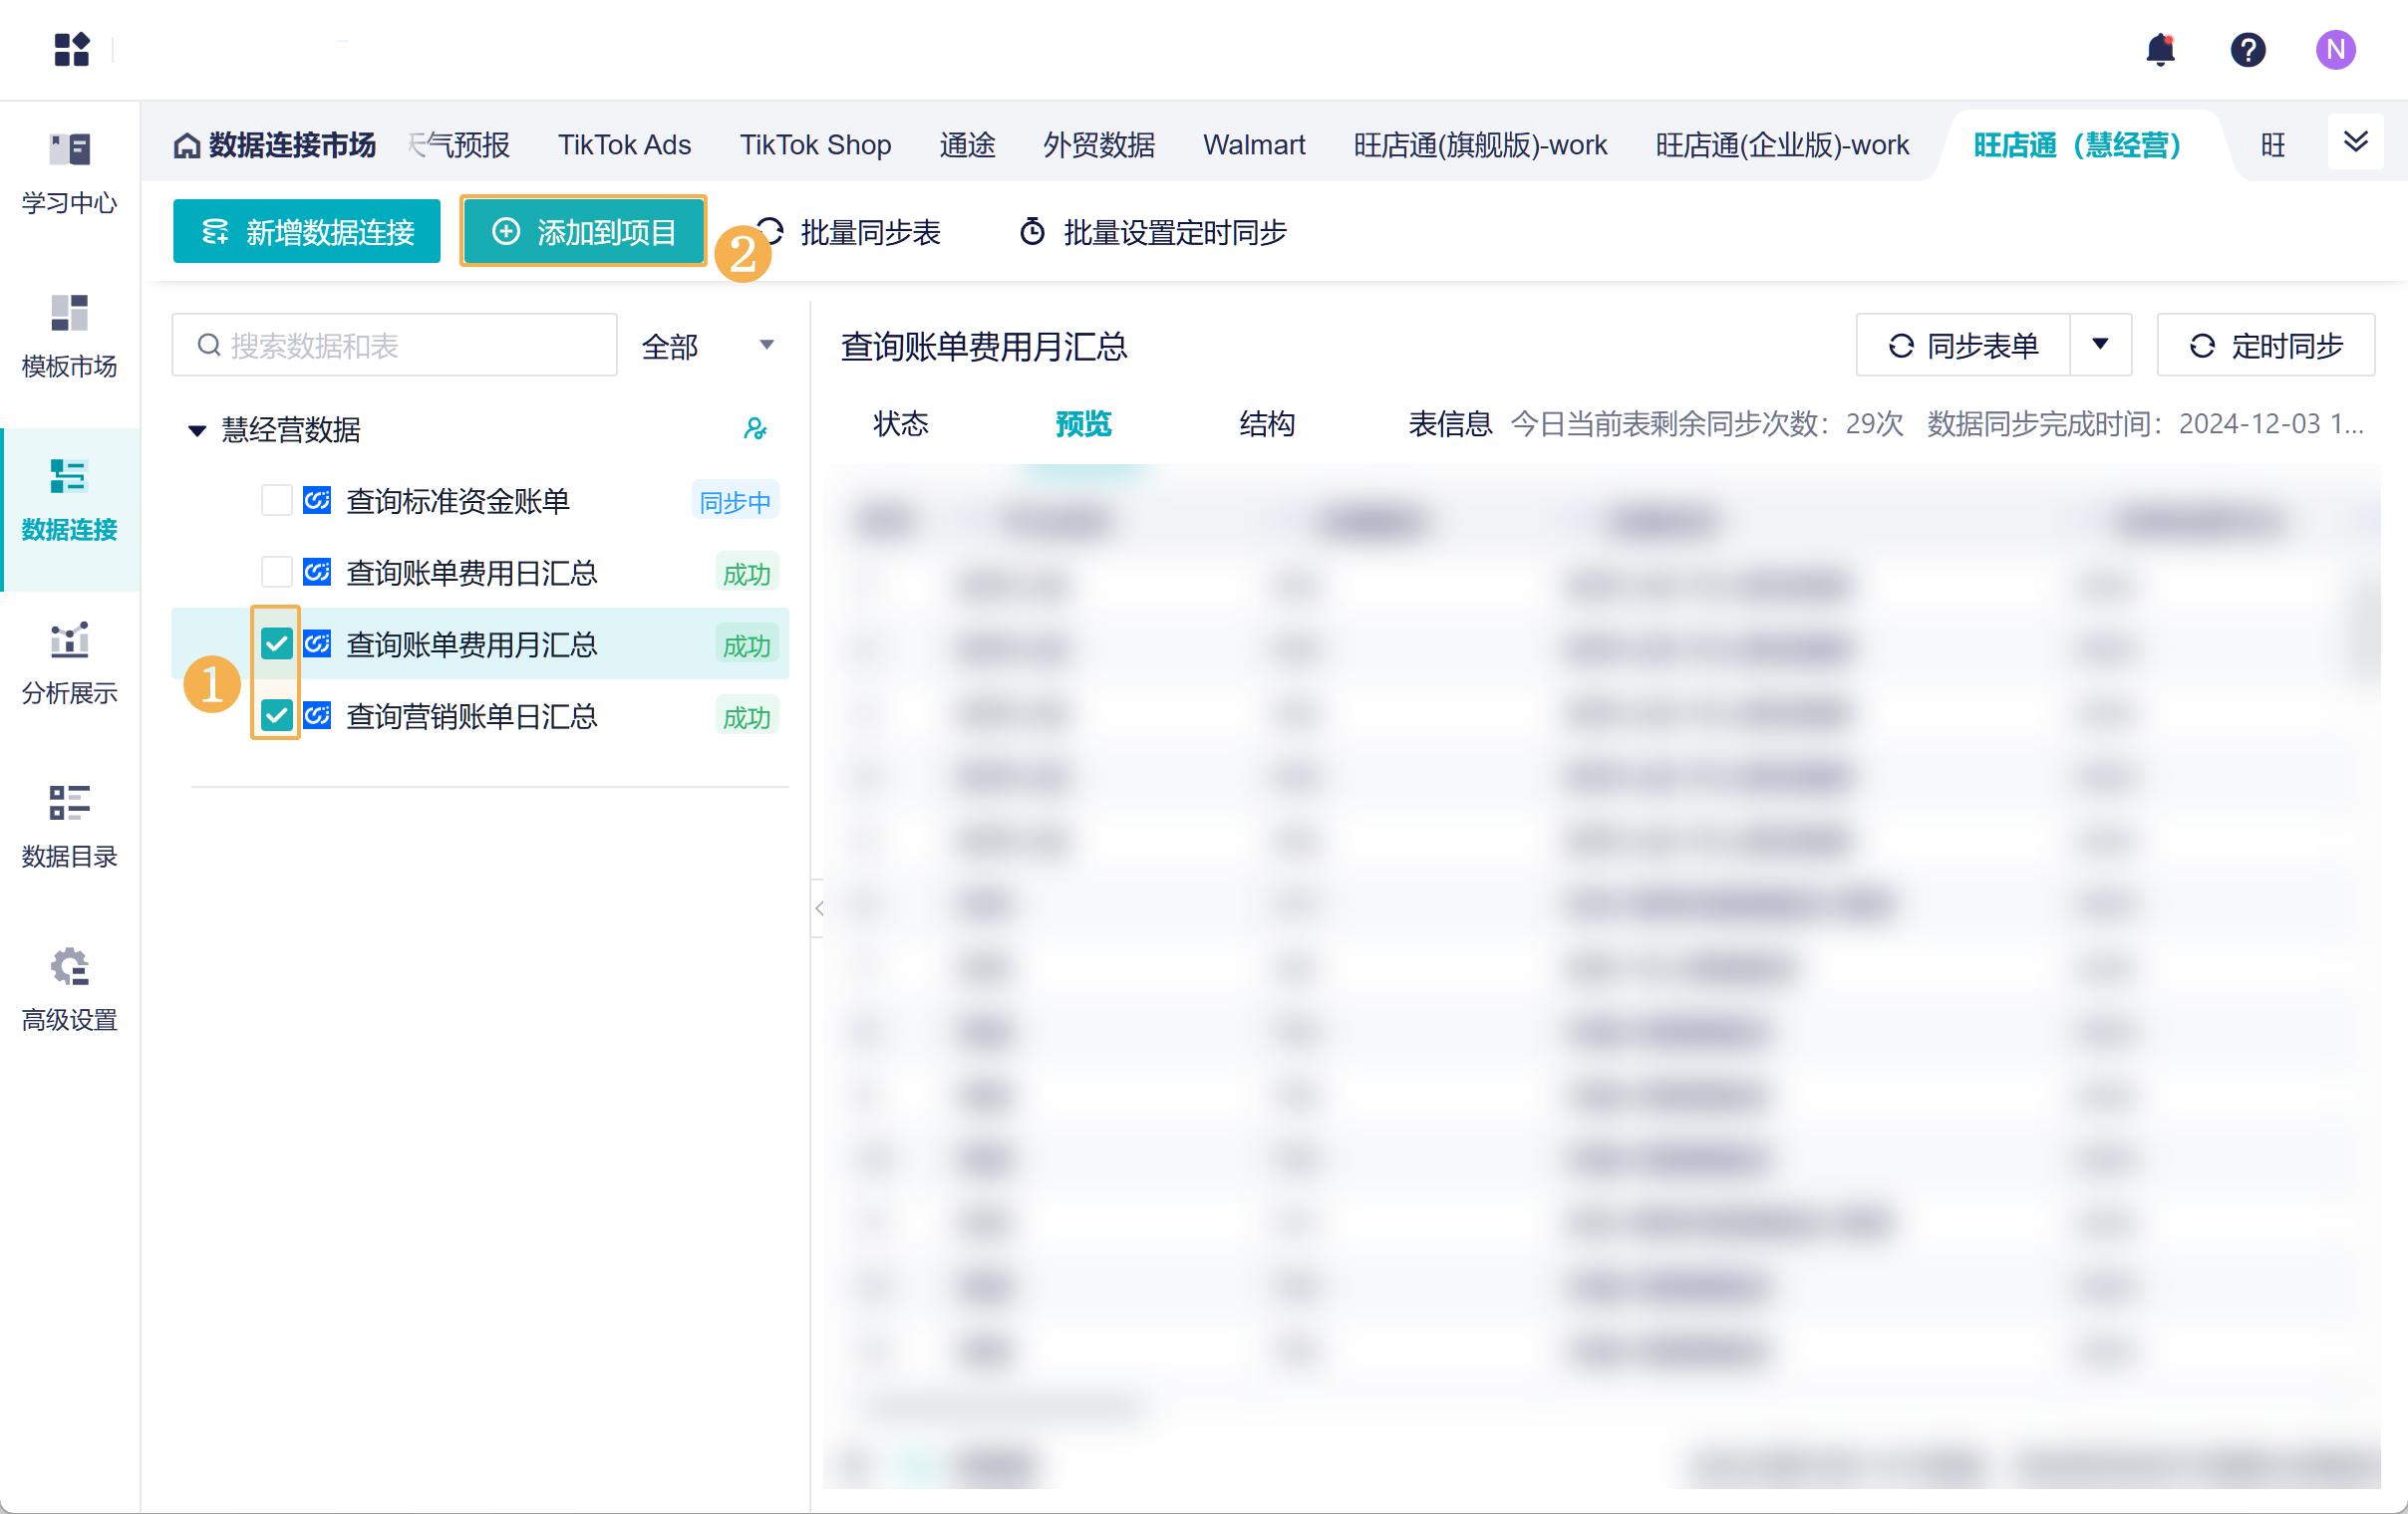Click the 添加到项目 button
The height and width of the screenshot is (1514, 2408).
click(584, 232)
